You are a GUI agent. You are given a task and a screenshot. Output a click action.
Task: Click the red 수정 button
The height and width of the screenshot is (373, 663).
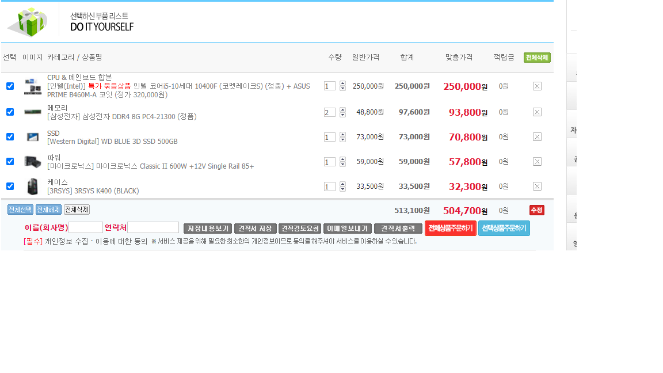click(536, 210)
